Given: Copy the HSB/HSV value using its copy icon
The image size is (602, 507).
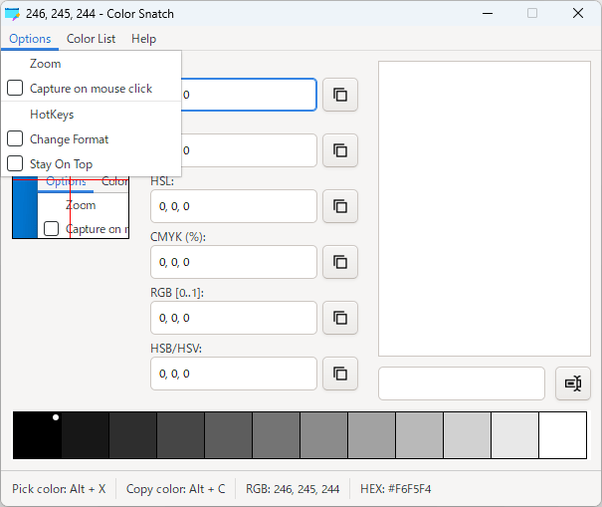Looking at the screenshot, I should (340, 374).
